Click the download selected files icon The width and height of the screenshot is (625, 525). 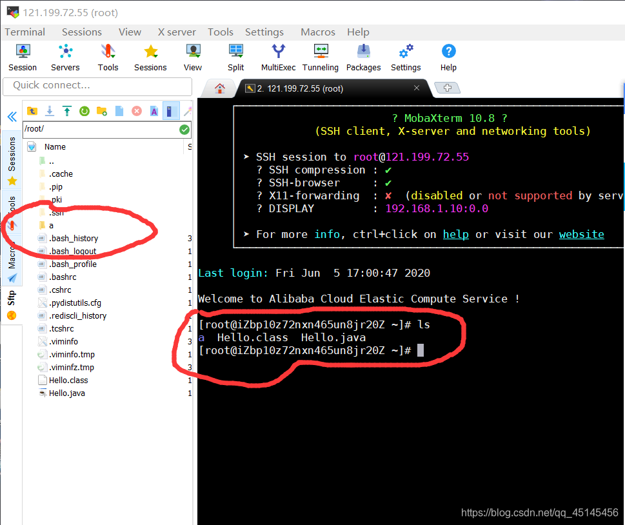(x=50, y=111)
